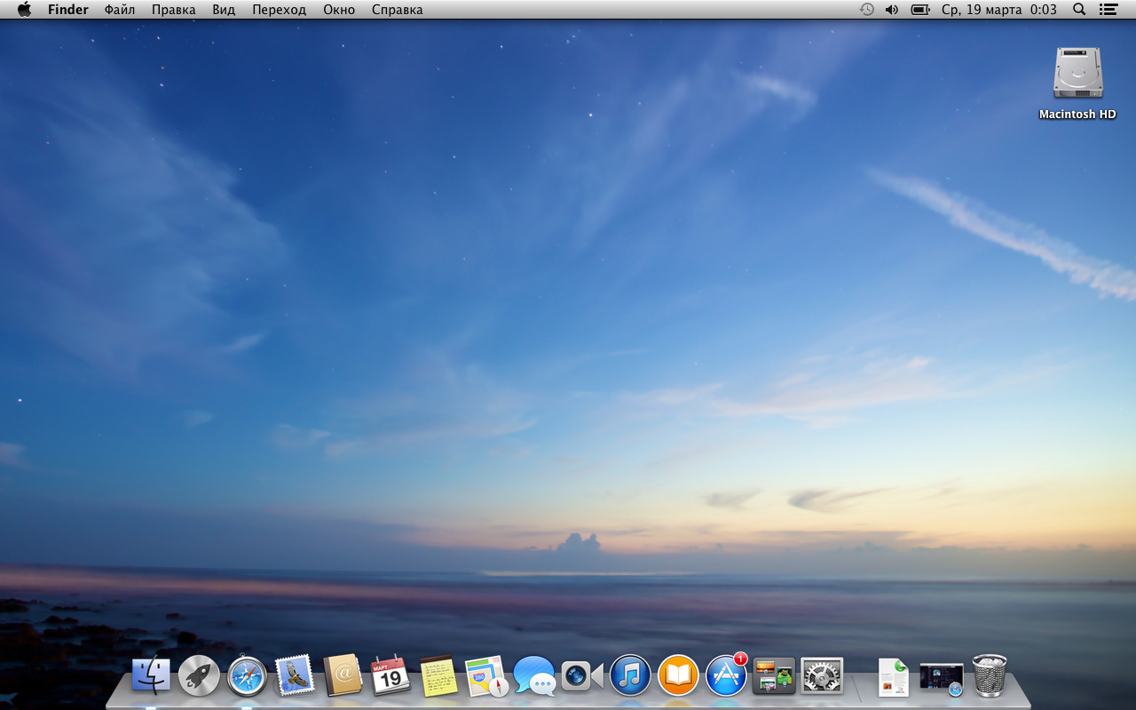Open the Apple menu
The height and width of the screenshot is (710, 1136).
pos(24,10)
